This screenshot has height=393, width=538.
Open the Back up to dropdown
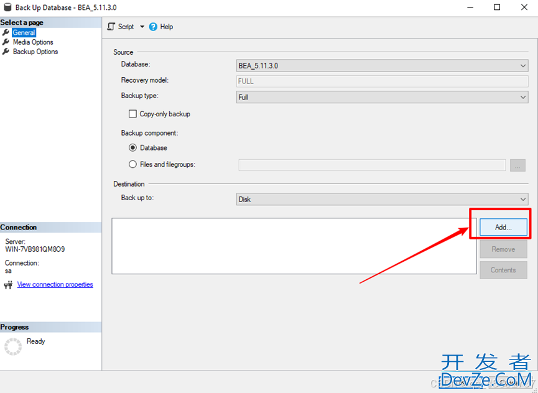tap(382, 199)
